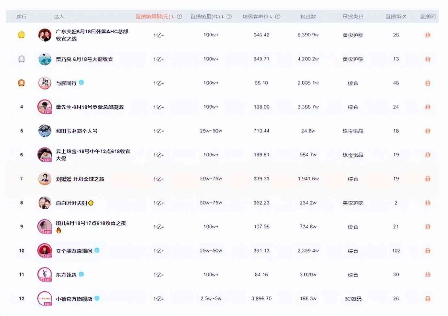Sort by 直播销量(件) using its arrow
The height and width of the screenshot is (316, 448).
[x=223, y=16]
